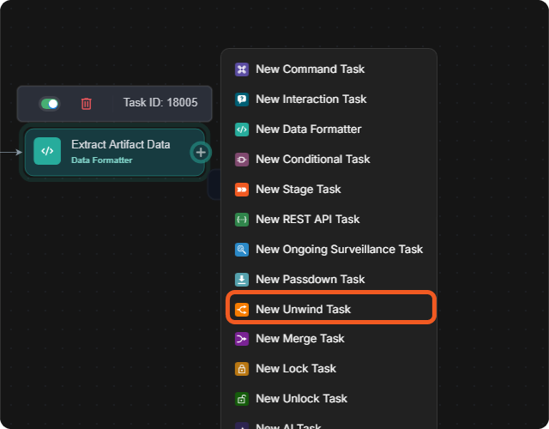
Task: Pick New REST API Task
Action: [329, 220]
